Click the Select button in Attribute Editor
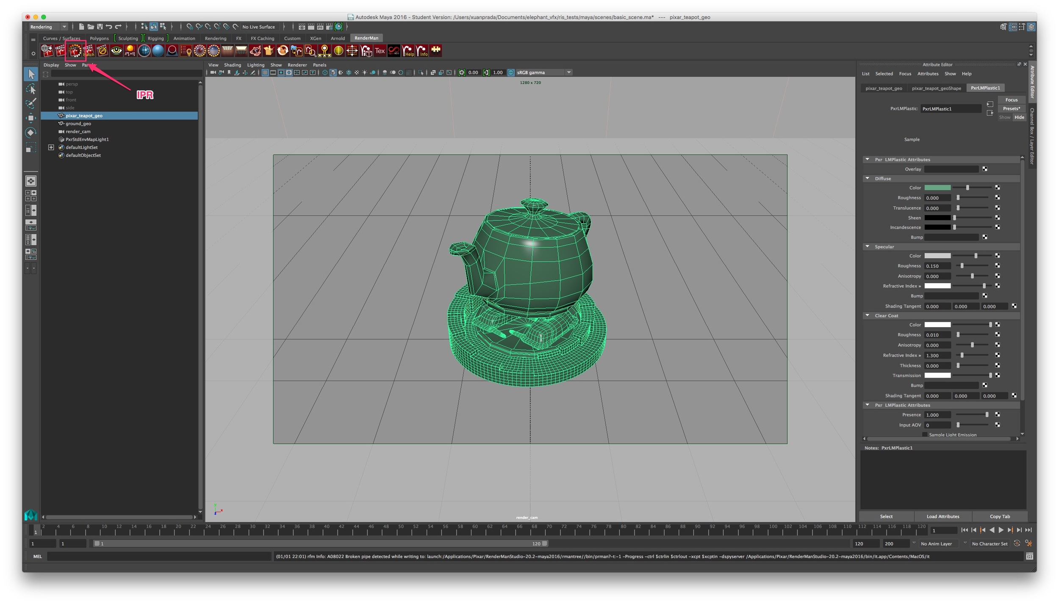 click(x=886, y=516)
